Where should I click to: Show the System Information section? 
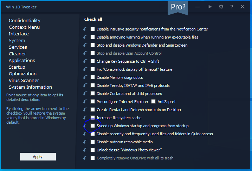pos(30,87)
